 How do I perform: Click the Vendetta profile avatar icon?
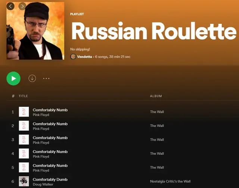coord(73,57)
